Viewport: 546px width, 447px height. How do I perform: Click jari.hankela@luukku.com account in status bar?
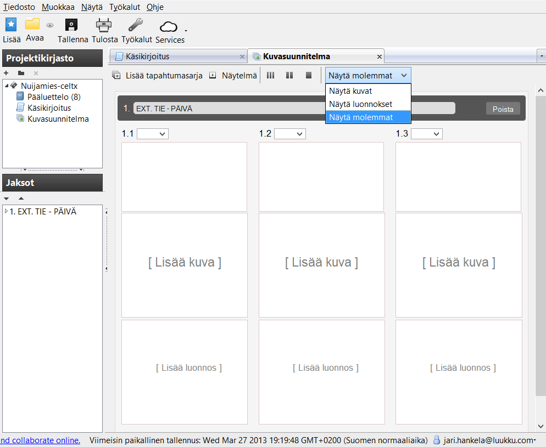(489, 440)
